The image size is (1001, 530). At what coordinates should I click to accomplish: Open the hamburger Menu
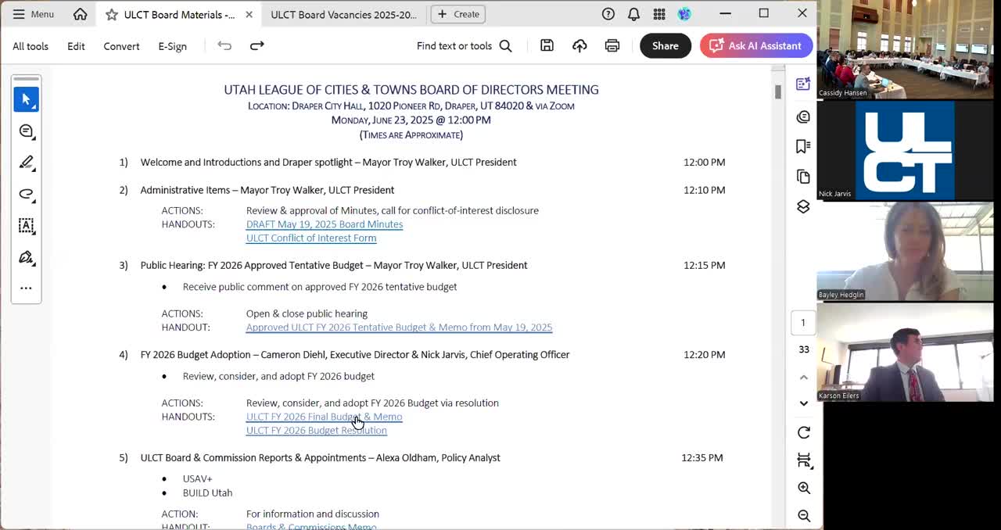click(x=33, y=14)
